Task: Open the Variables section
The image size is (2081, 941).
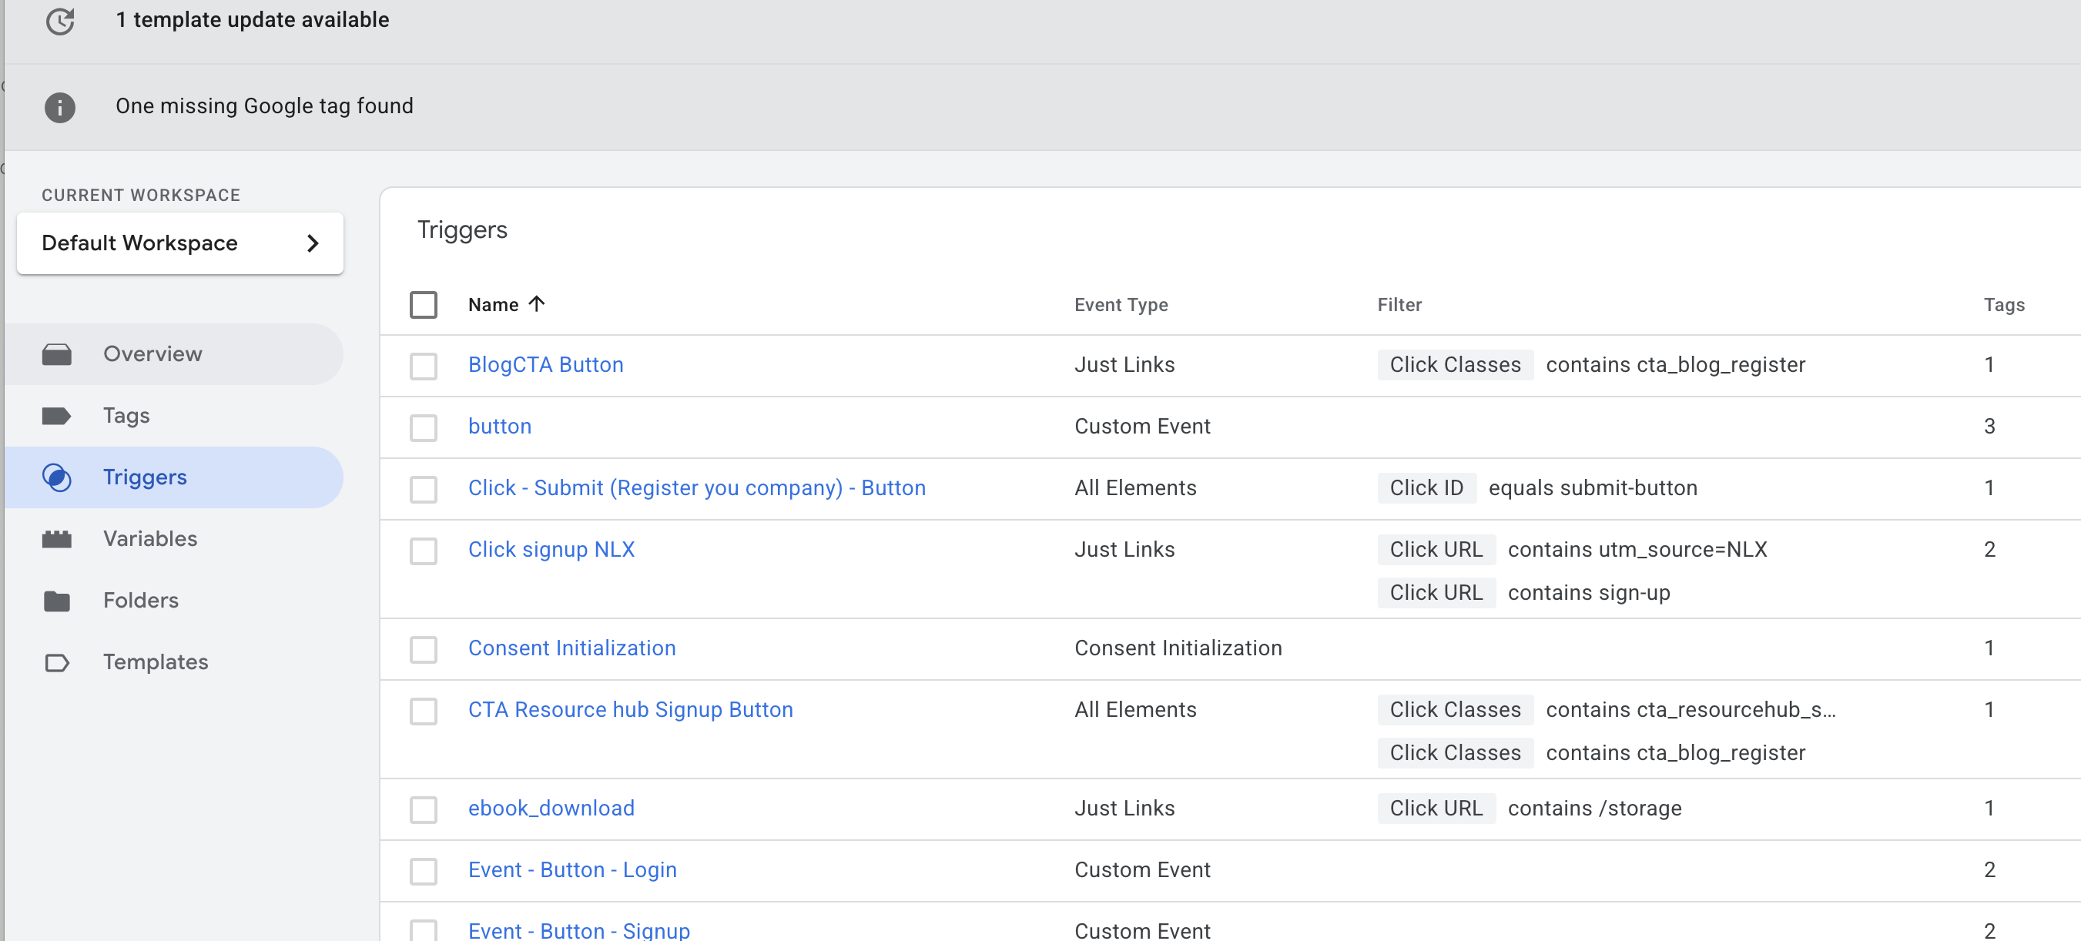Action: (150, 539)
